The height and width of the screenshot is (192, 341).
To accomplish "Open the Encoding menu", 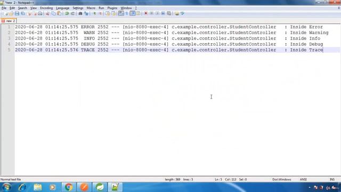I will click(46, 8).
